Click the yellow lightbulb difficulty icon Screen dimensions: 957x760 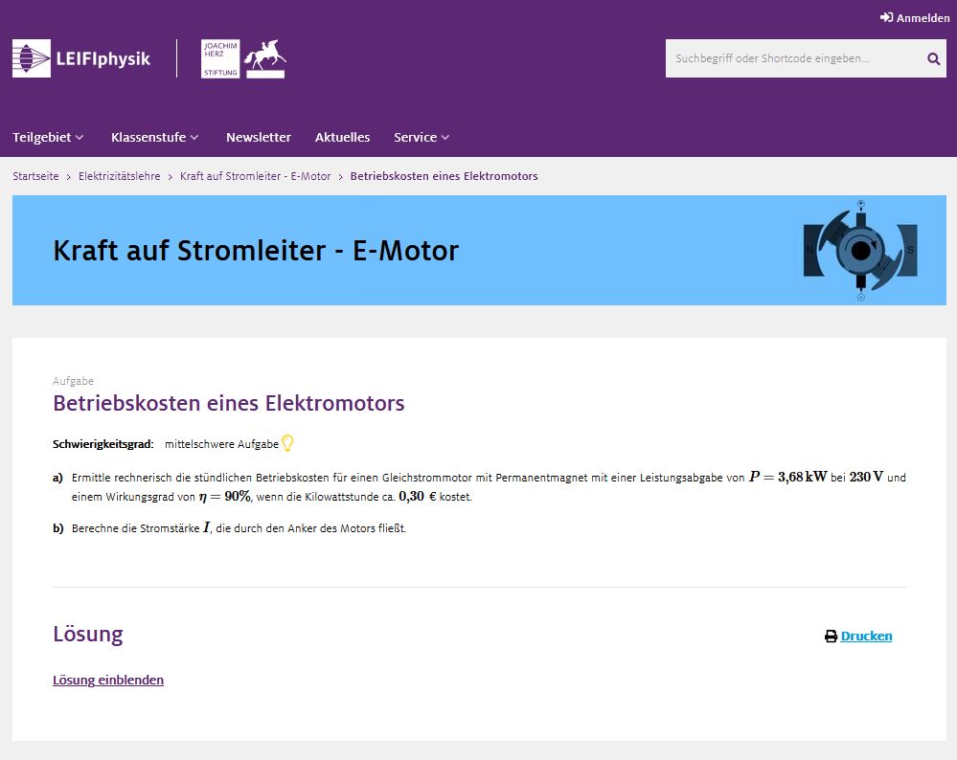click(x=287, y=443)
